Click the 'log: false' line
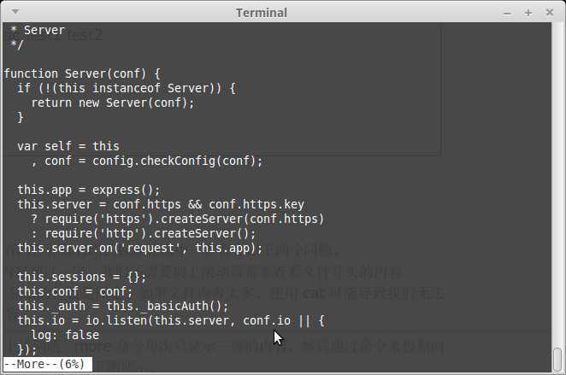 65,336
